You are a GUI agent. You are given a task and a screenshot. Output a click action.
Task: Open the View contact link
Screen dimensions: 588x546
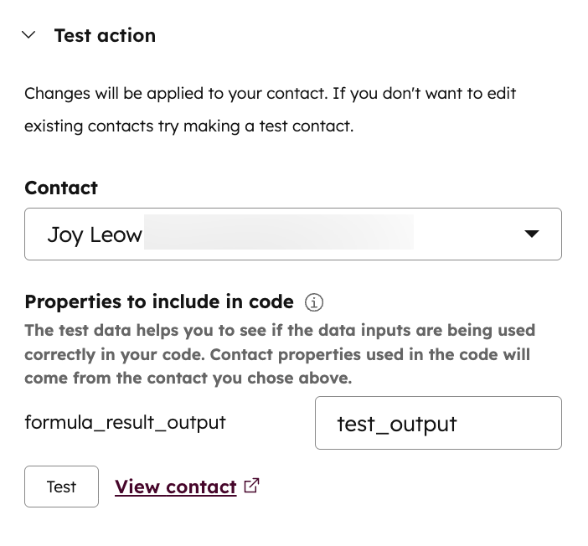[175, 487]
